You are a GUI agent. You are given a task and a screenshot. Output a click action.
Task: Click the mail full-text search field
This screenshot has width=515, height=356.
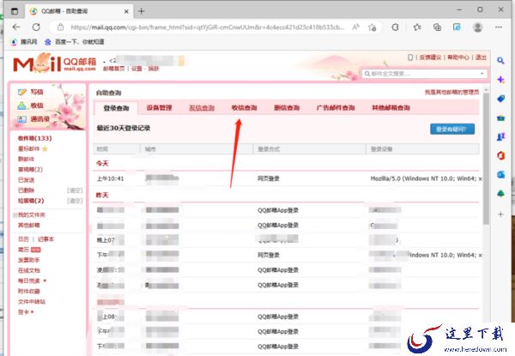click(x=424, y=74)
